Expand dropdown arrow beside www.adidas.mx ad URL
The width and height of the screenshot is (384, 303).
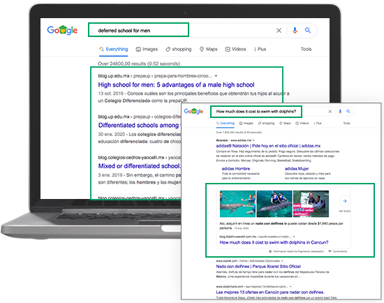(253, 140)
